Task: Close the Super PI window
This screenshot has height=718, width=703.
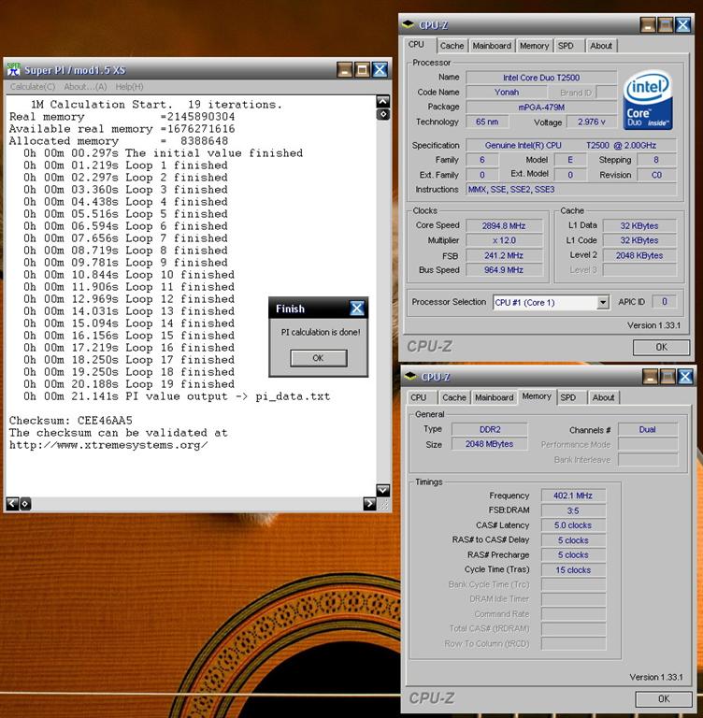Action: coord(380,70)
